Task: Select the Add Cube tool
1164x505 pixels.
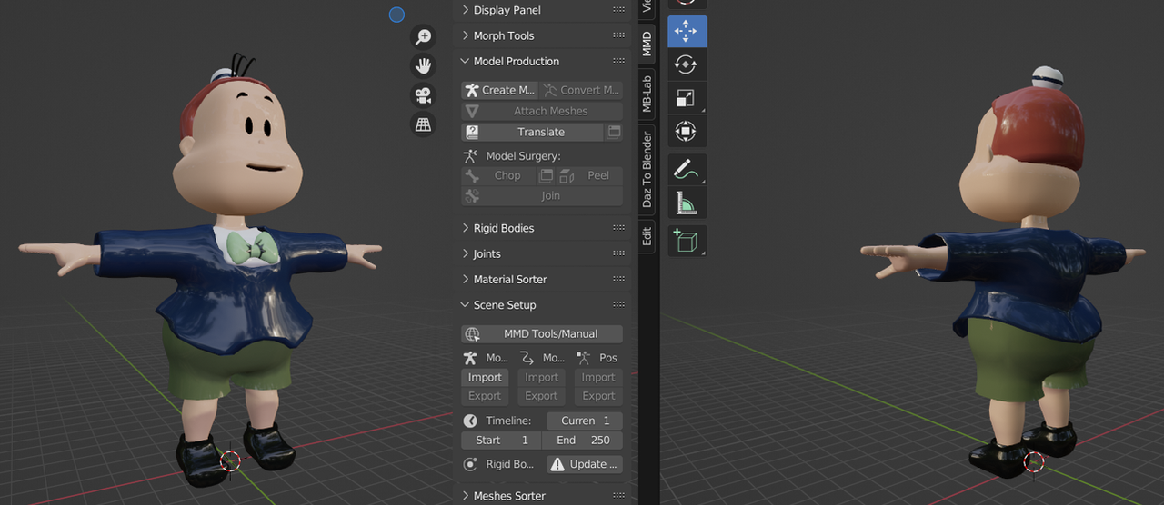Action: coord(687,241)
